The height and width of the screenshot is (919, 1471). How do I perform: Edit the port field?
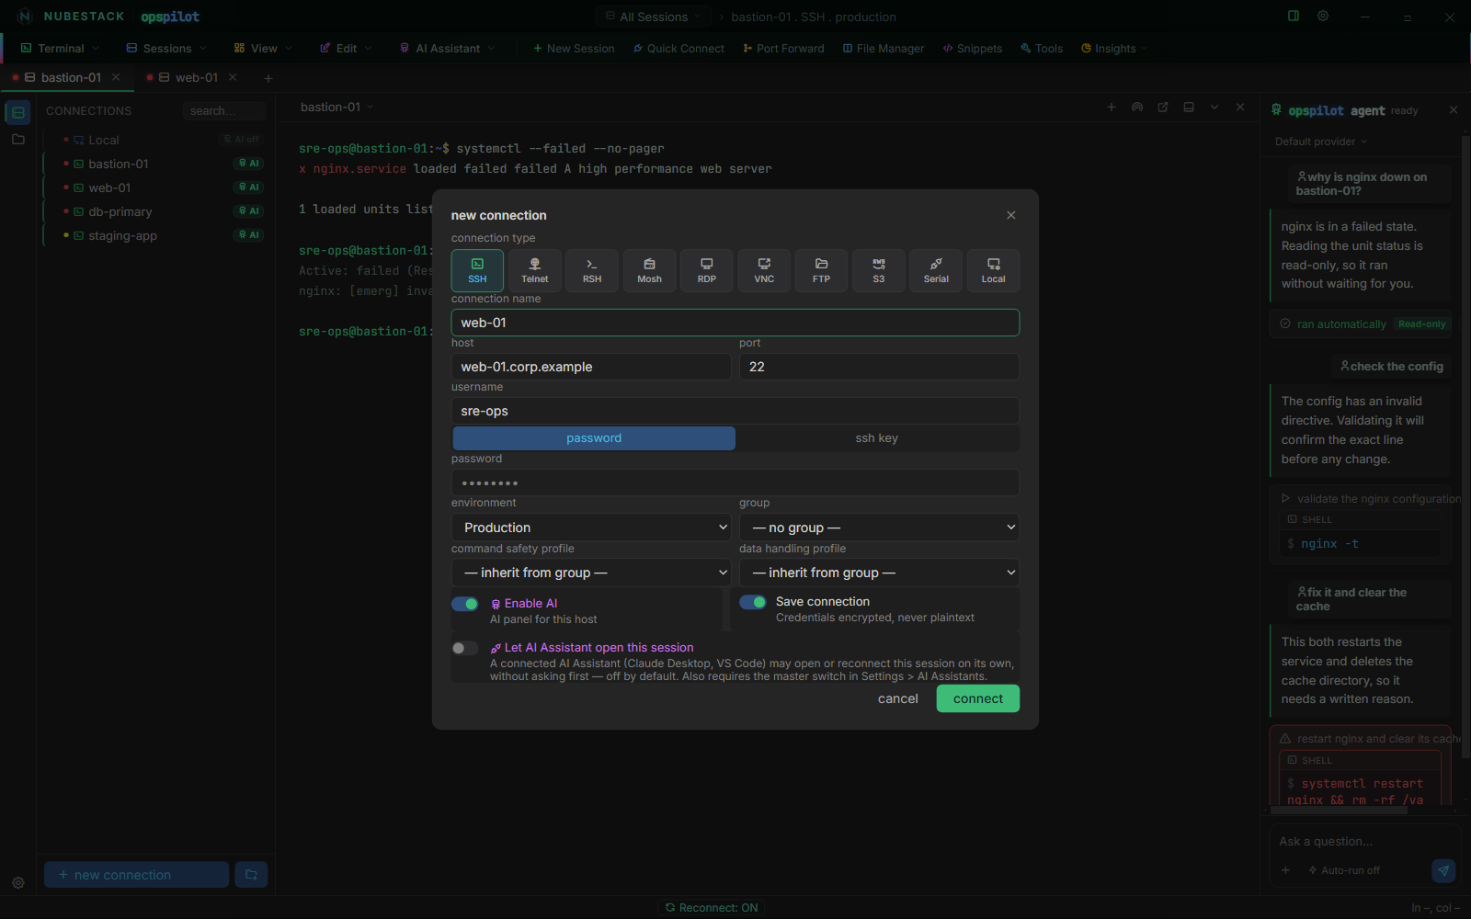(879, 367)
